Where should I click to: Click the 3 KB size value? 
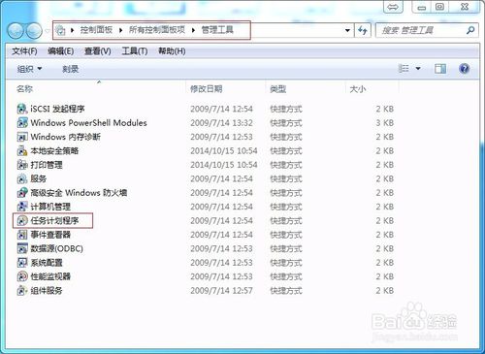(x=384, y=123)
